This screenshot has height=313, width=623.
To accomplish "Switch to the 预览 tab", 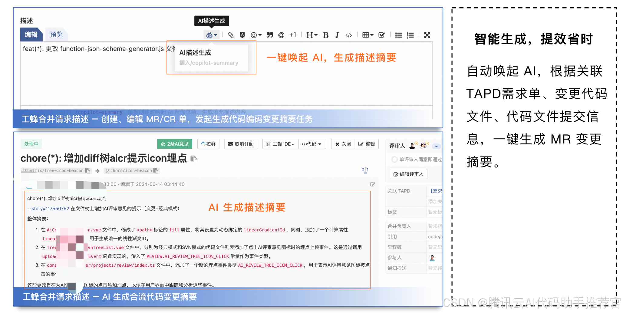I will click(56, 35).
